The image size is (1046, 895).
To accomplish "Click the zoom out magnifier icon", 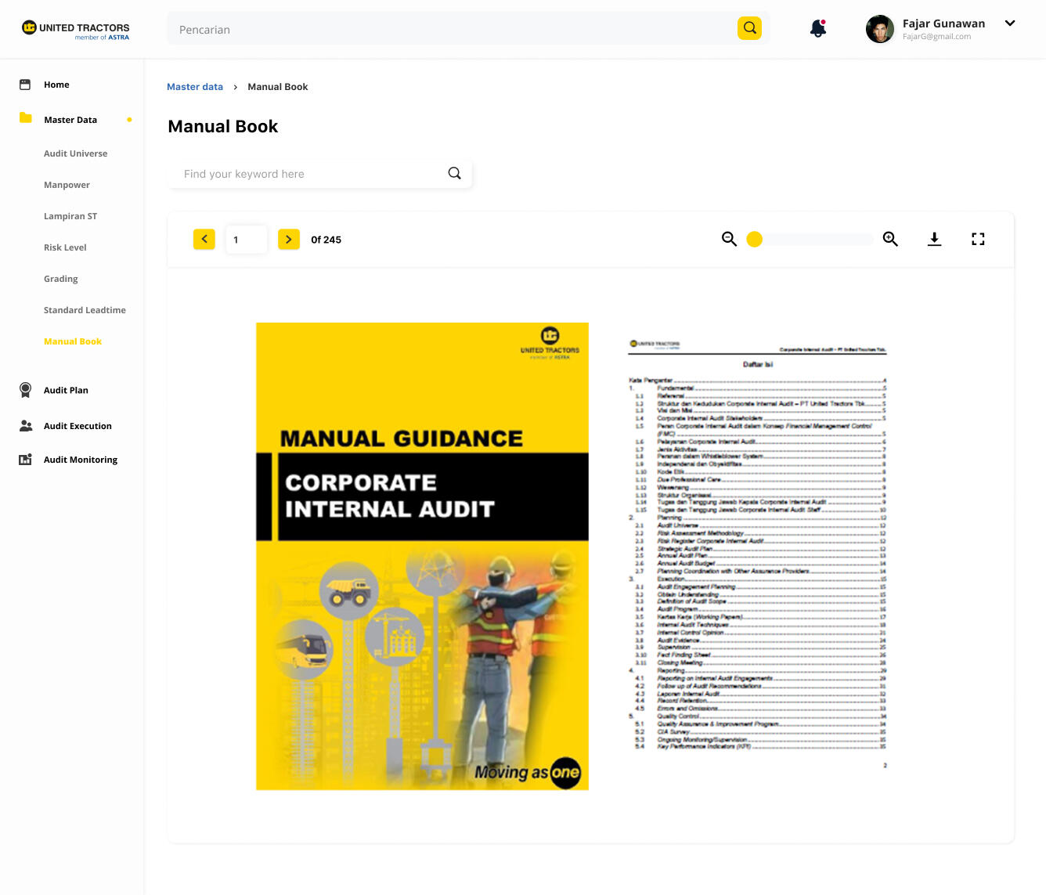I will tap(729, 240).
